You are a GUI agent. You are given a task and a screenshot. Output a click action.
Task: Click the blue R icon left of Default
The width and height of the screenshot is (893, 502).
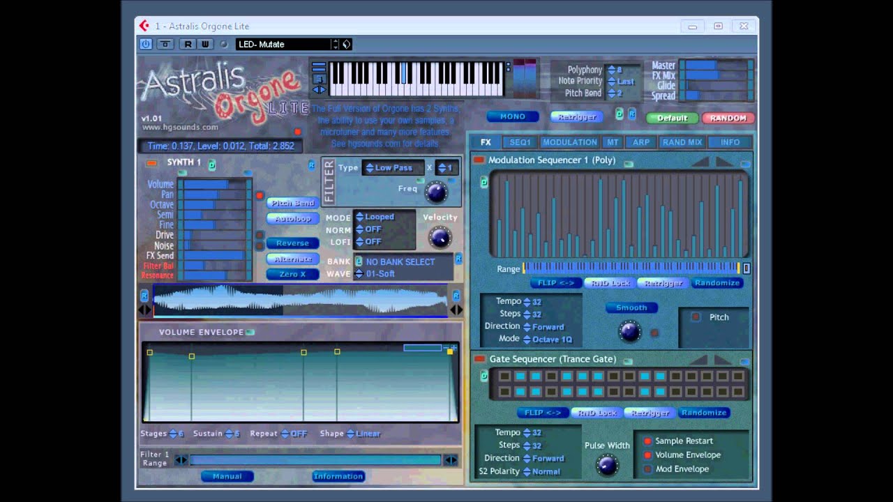click(x=631, y=114)
